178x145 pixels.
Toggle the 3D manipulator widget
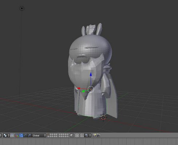(17, 135)
